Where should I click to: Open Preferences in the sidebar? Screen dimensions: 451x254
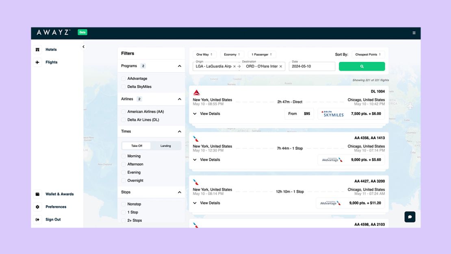pyautogui.click(x=56, y=207)
